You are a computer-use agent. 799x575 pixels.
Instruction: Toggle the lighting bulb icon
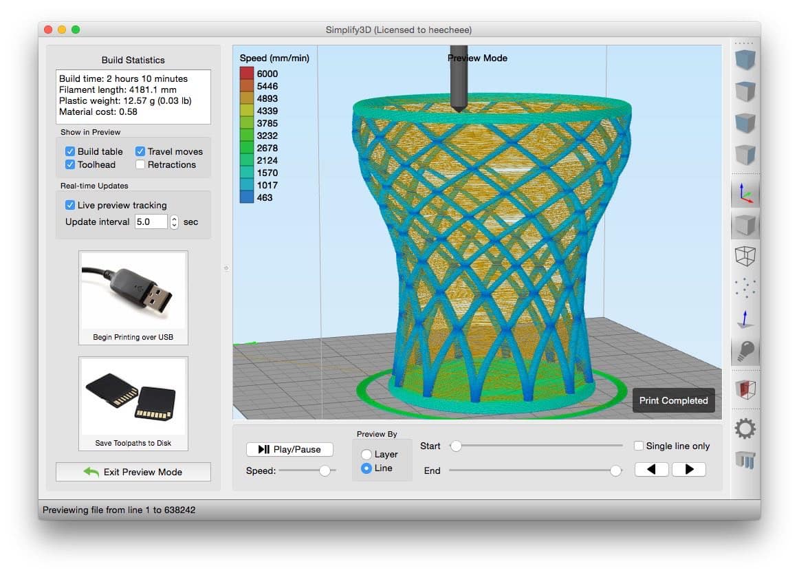pyautogui.click(x=745, y=352)
